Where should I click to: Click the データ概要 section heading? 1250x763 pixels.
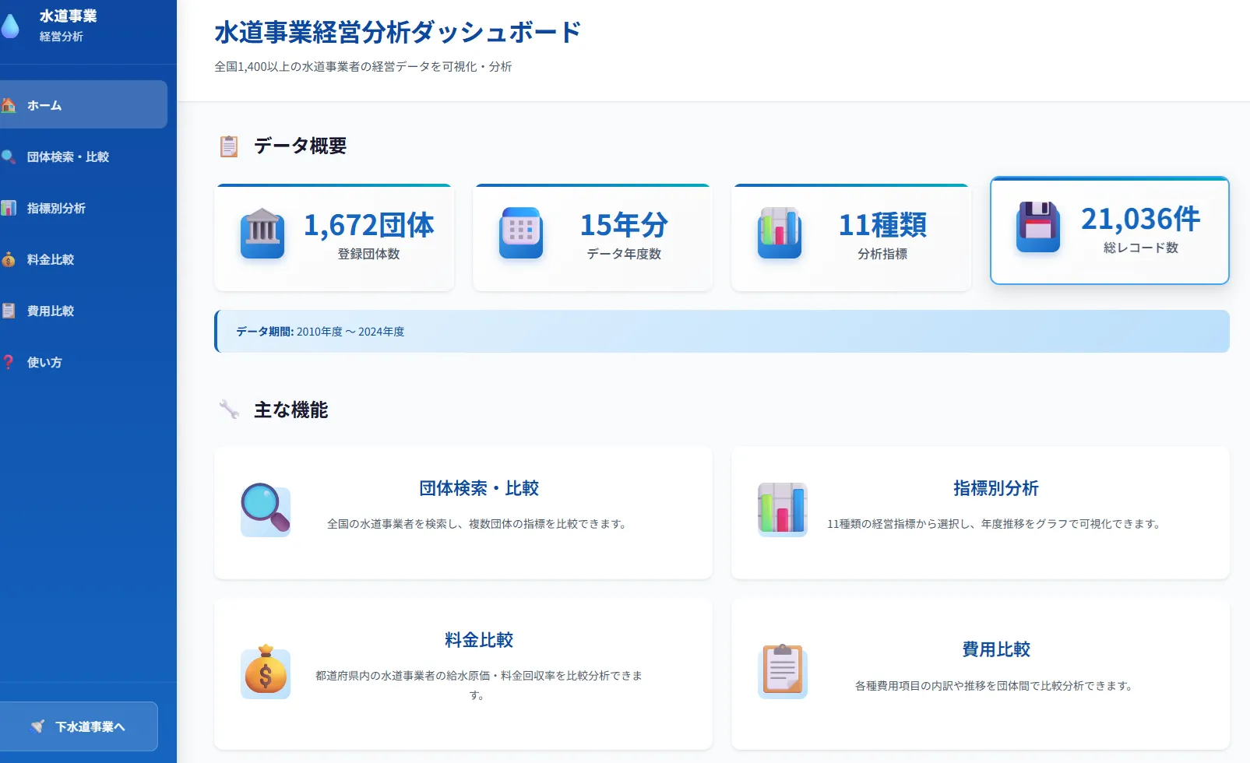click(301, 146)
